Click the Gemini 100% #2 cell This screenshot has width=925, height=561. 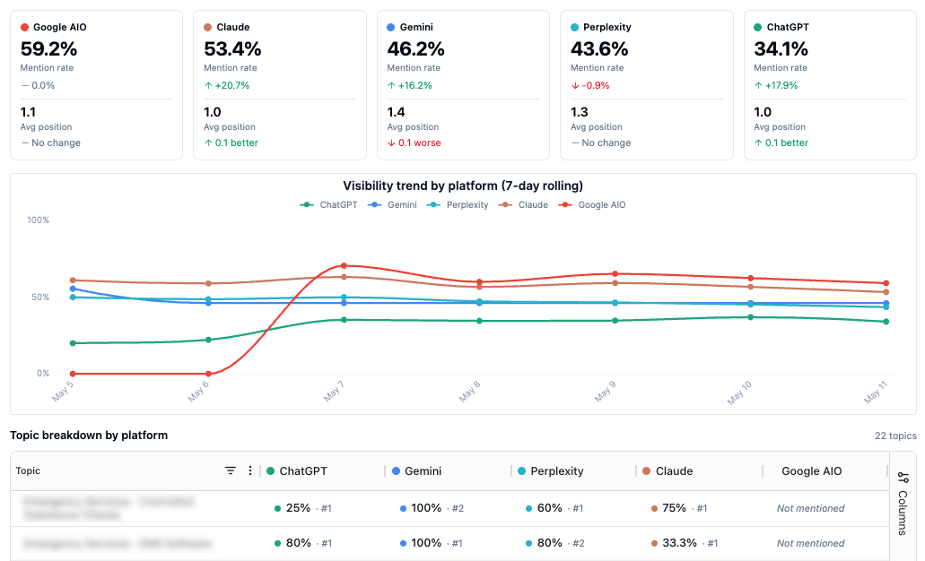(432, 508)
